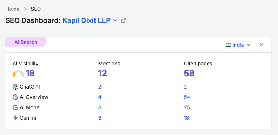
Task: Open ChatGPT mentions count 2
Action: [x=99, y=87]
